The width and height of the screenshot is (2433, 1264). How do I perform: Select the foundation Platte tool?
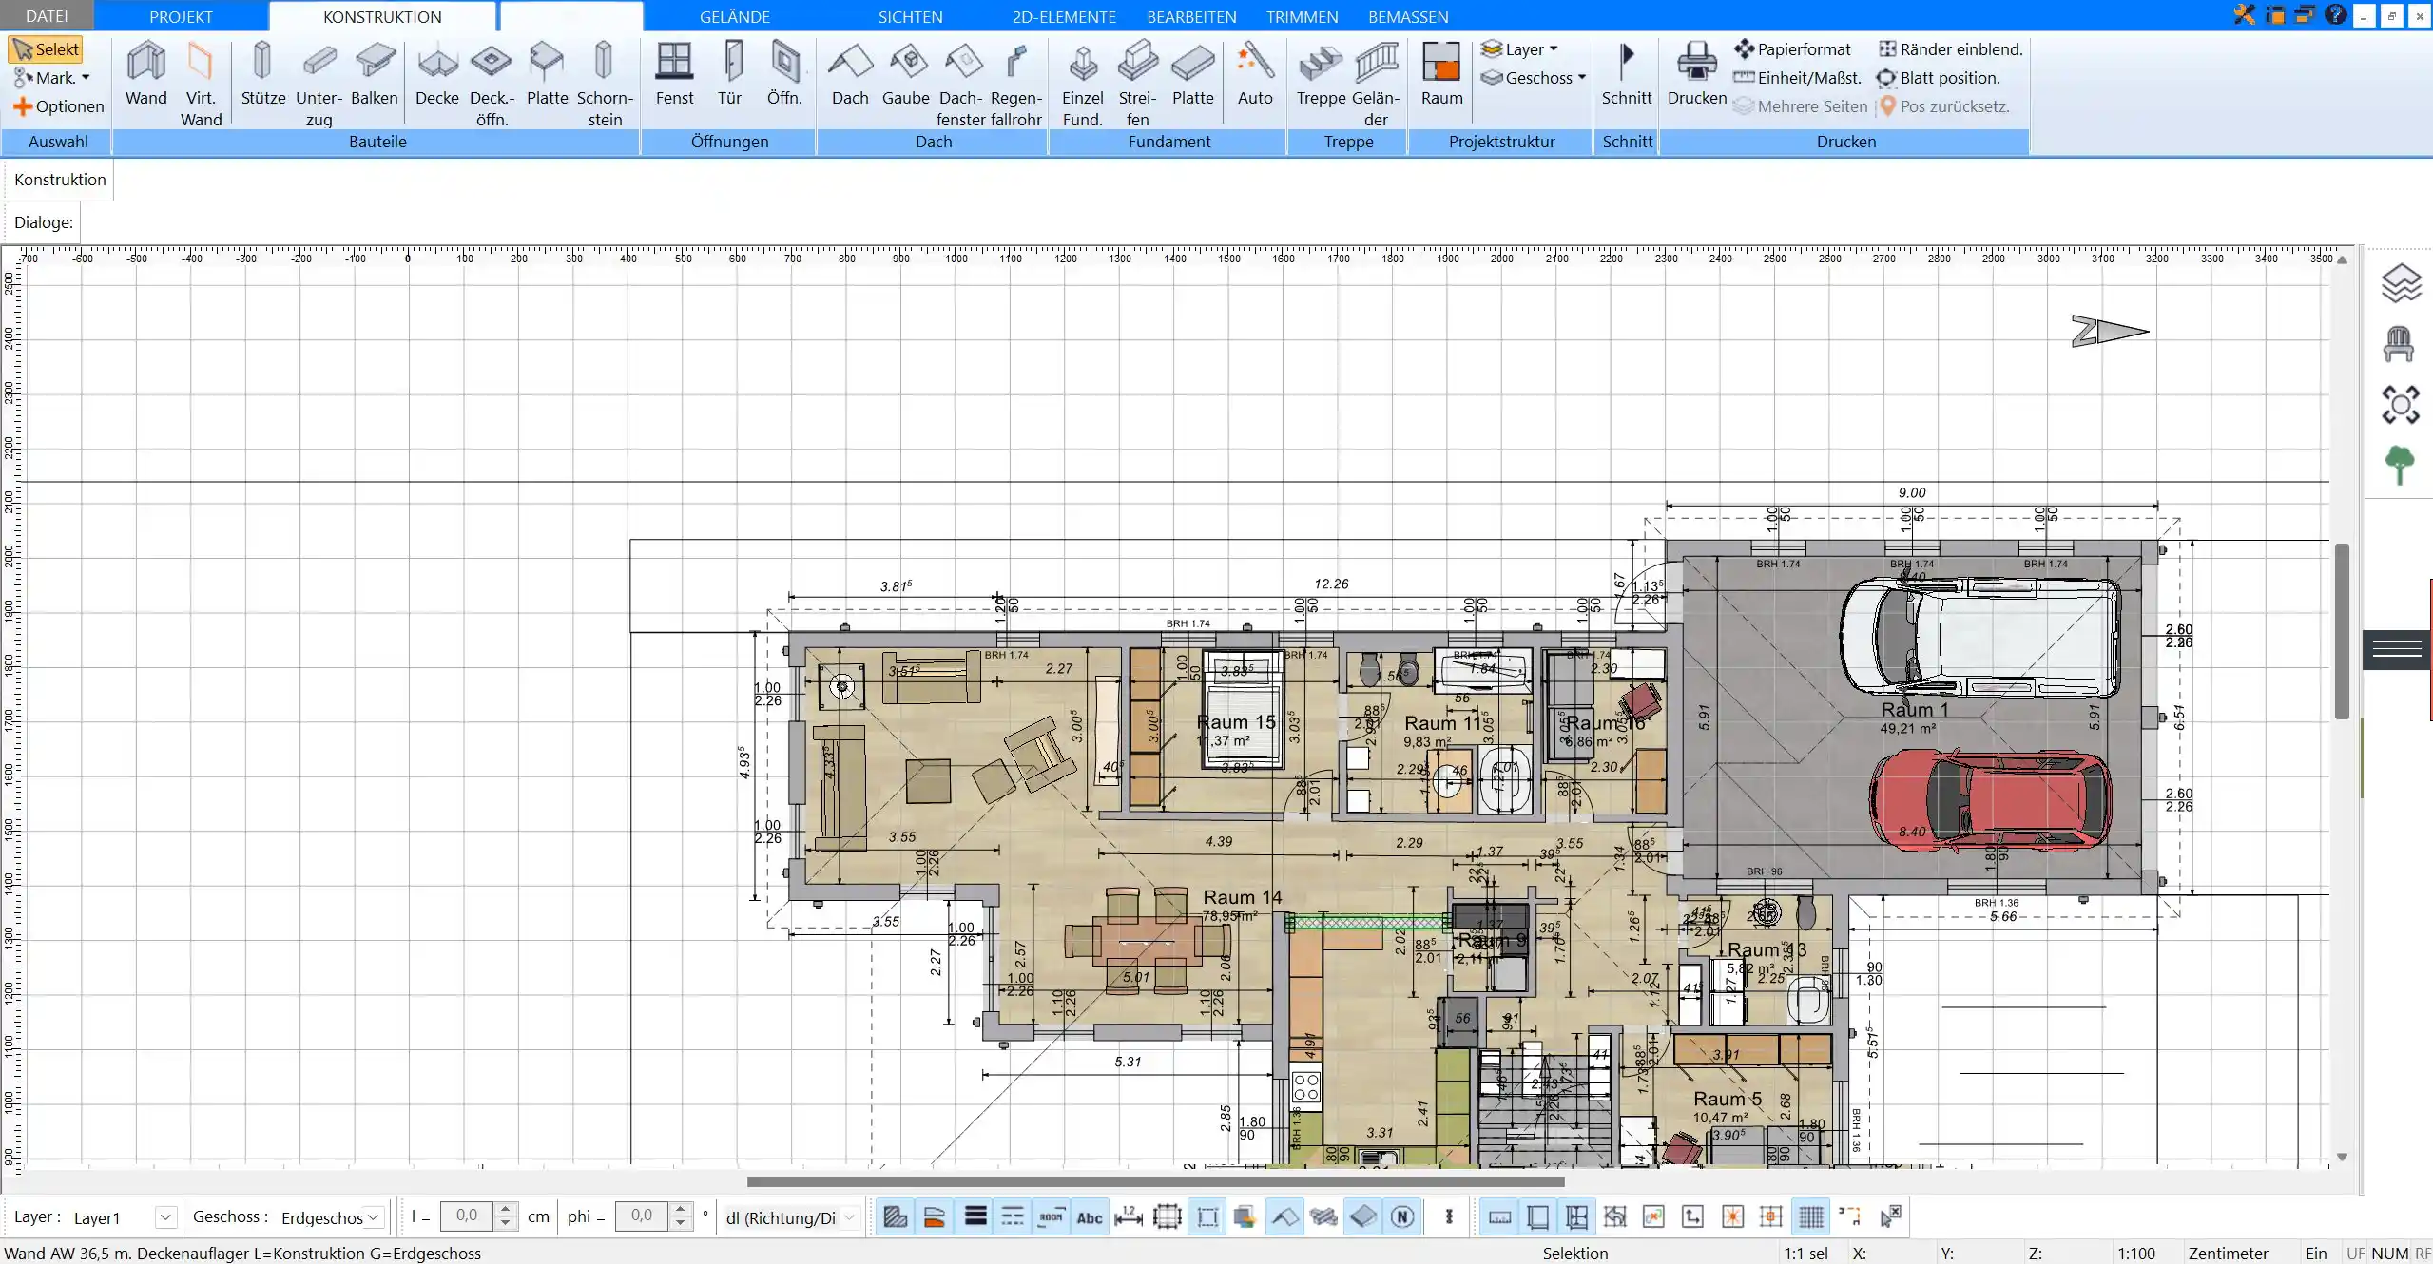point(1193,74)
